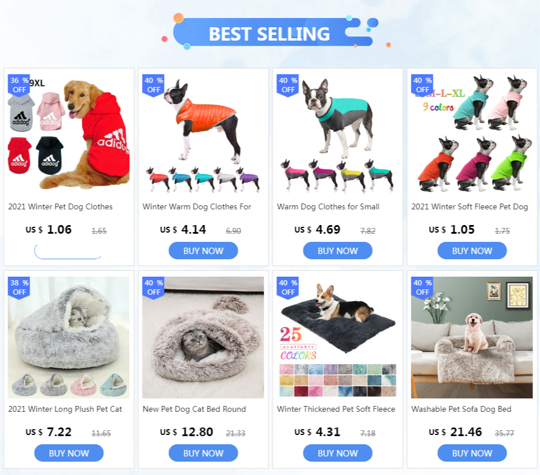Buy now the Warm Dog Clothes at 4.69
Screen dimensions: 540x475
(x=337, y=251)
